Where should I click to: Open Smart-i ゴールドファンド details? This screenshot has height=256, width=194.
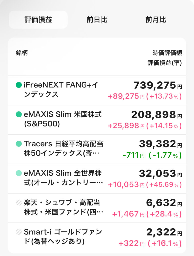point(97,237)
